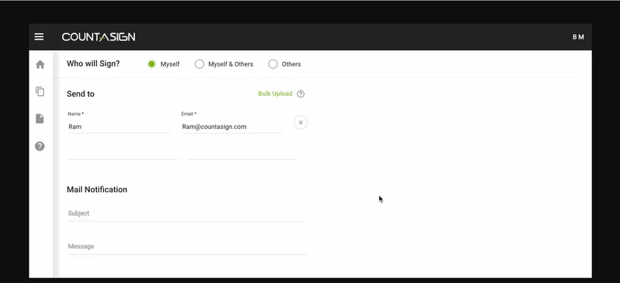Click the 'Send to' heading

tap(81, 94)
